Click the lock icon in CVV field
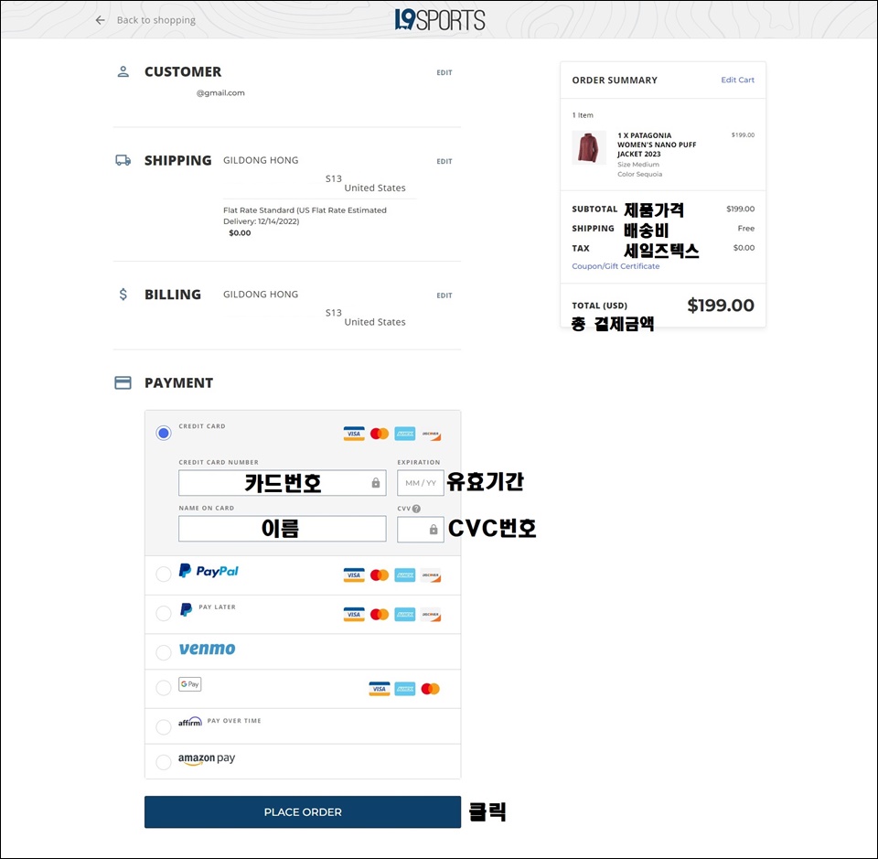 (x=434, y=529)
